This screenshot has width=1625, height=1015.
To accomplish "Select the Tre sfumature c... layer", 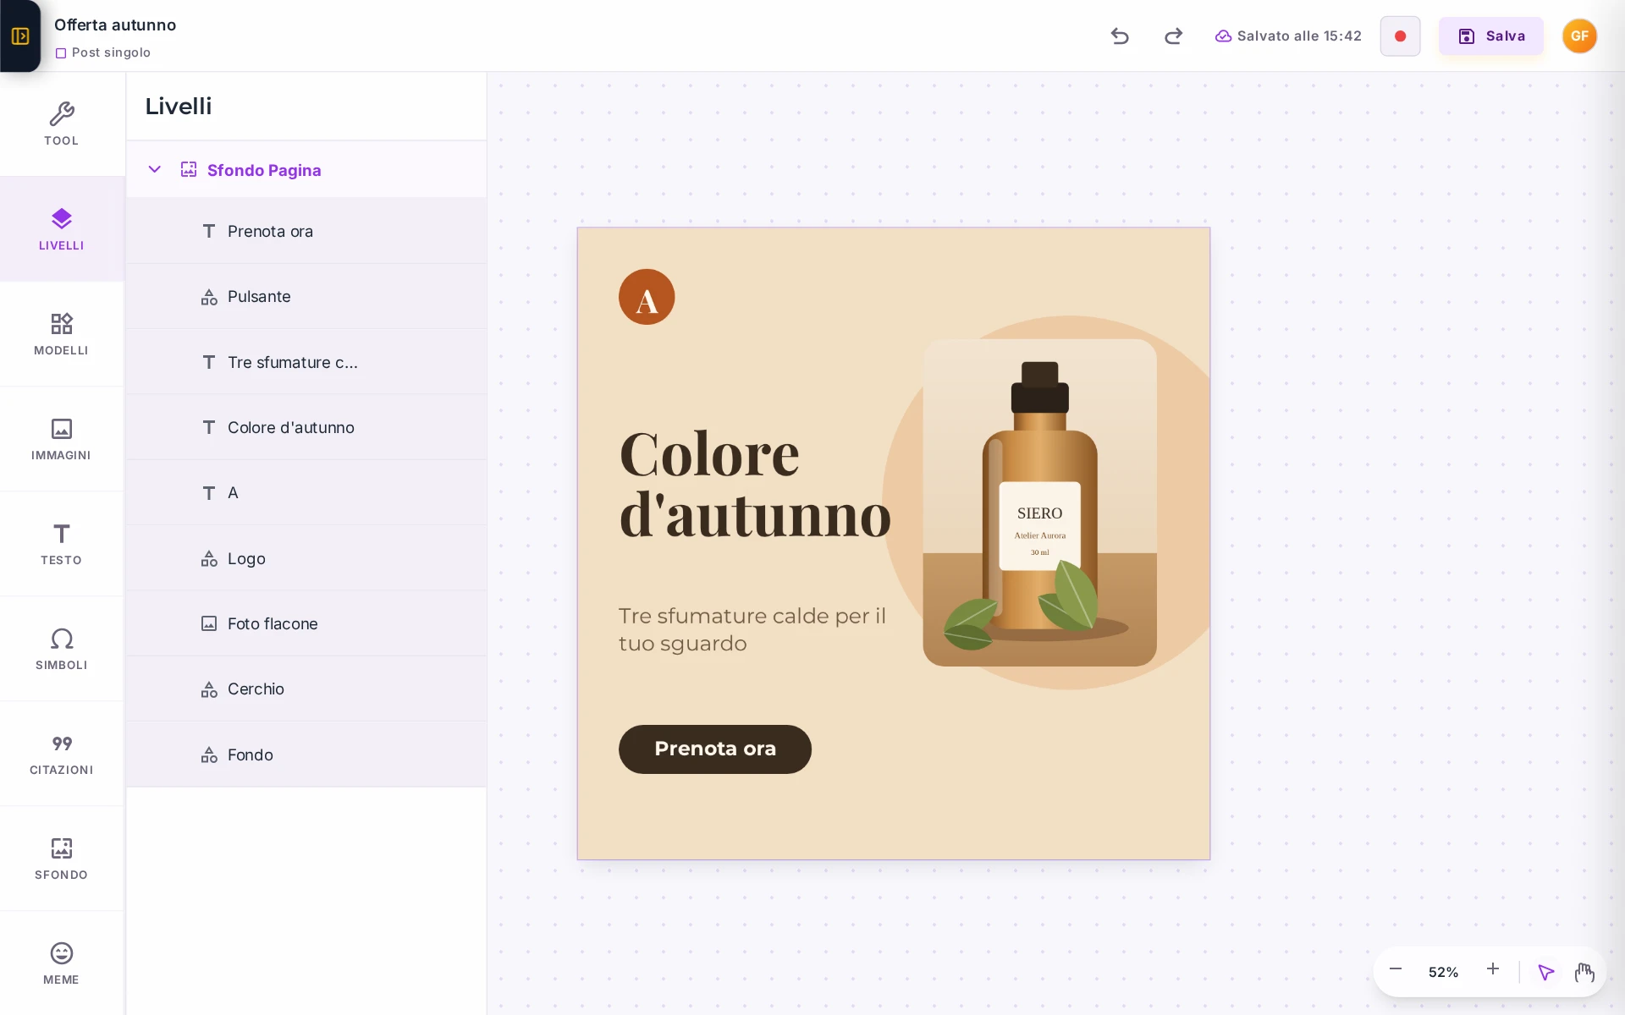I will tap(306, 362).
